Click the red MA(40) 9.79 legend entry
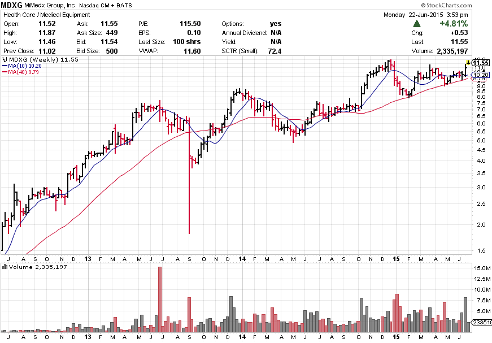This screenshot has width=492, height=343. tap(21, 72)
